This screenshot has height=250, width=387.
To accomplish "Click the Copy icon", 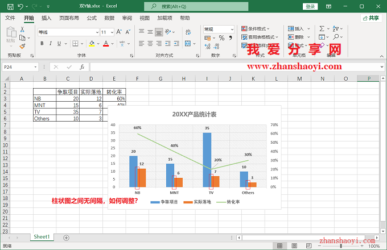I will [x=22, y=38].
